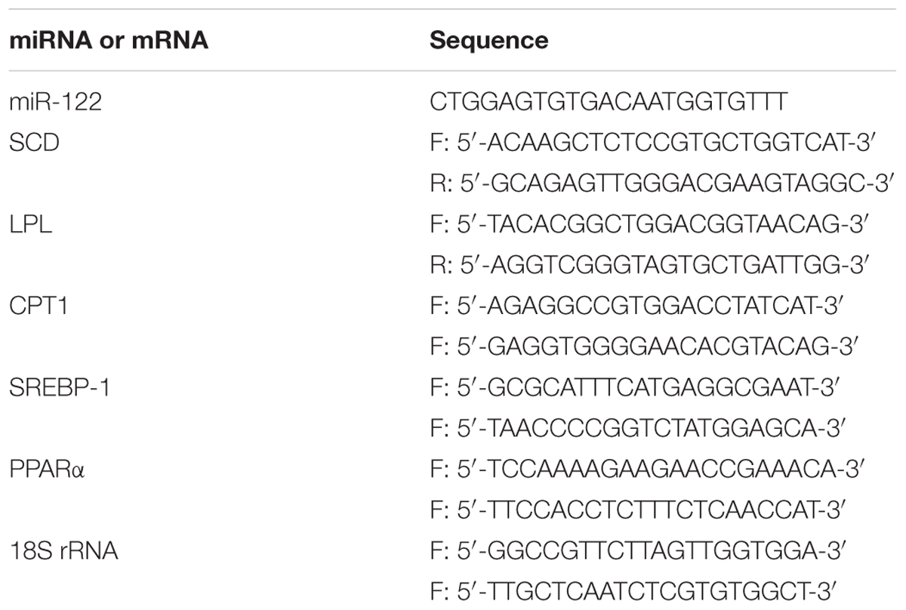The height and width of the screenshot is (610, 906).
Task: Select the 18S rRNA label
Action: tap(63, 550)
